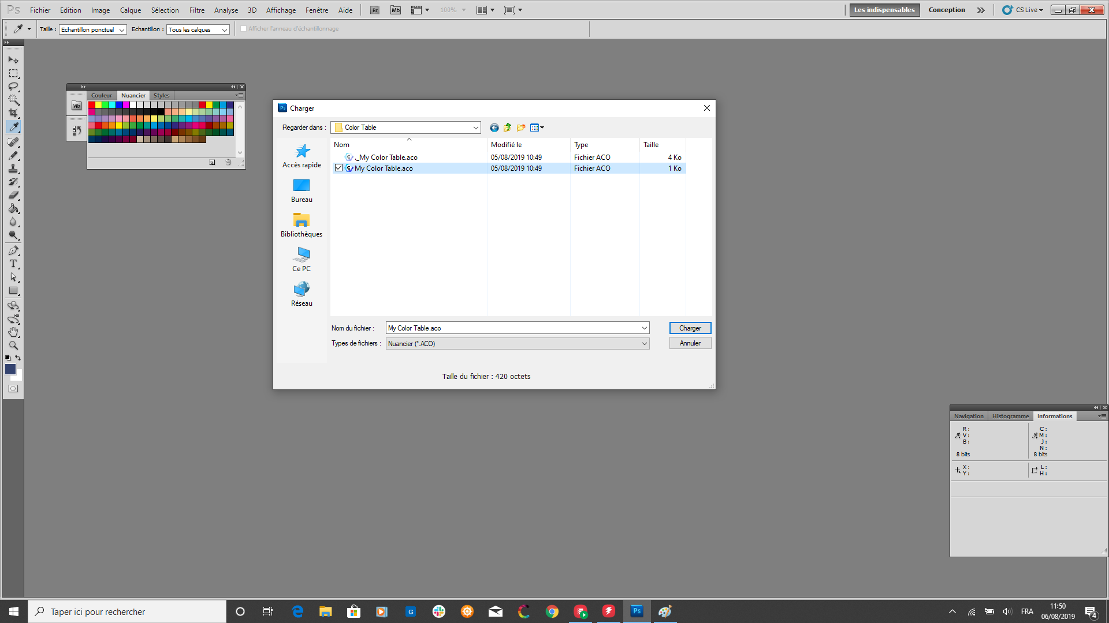This screenshot has height=623, width=1109.
Task: Select the Dodge tool
Action: tap(13, 235)
